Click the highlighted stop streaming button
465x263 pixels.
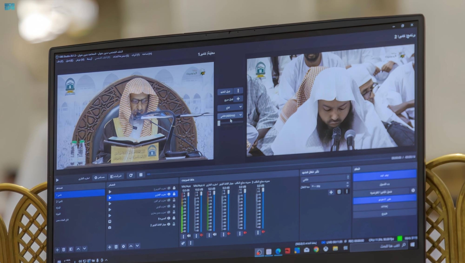pyautogui.click(x=384, y=175)
